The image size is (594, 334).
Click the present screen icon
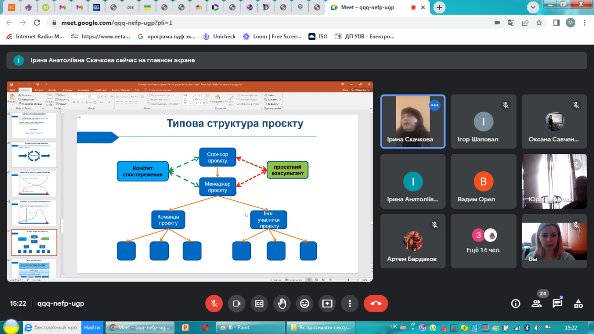[x=327, y=303]
